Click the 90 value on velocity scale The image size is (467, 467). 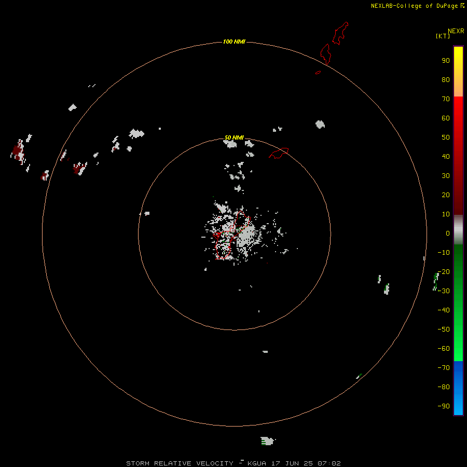[446, 61]
